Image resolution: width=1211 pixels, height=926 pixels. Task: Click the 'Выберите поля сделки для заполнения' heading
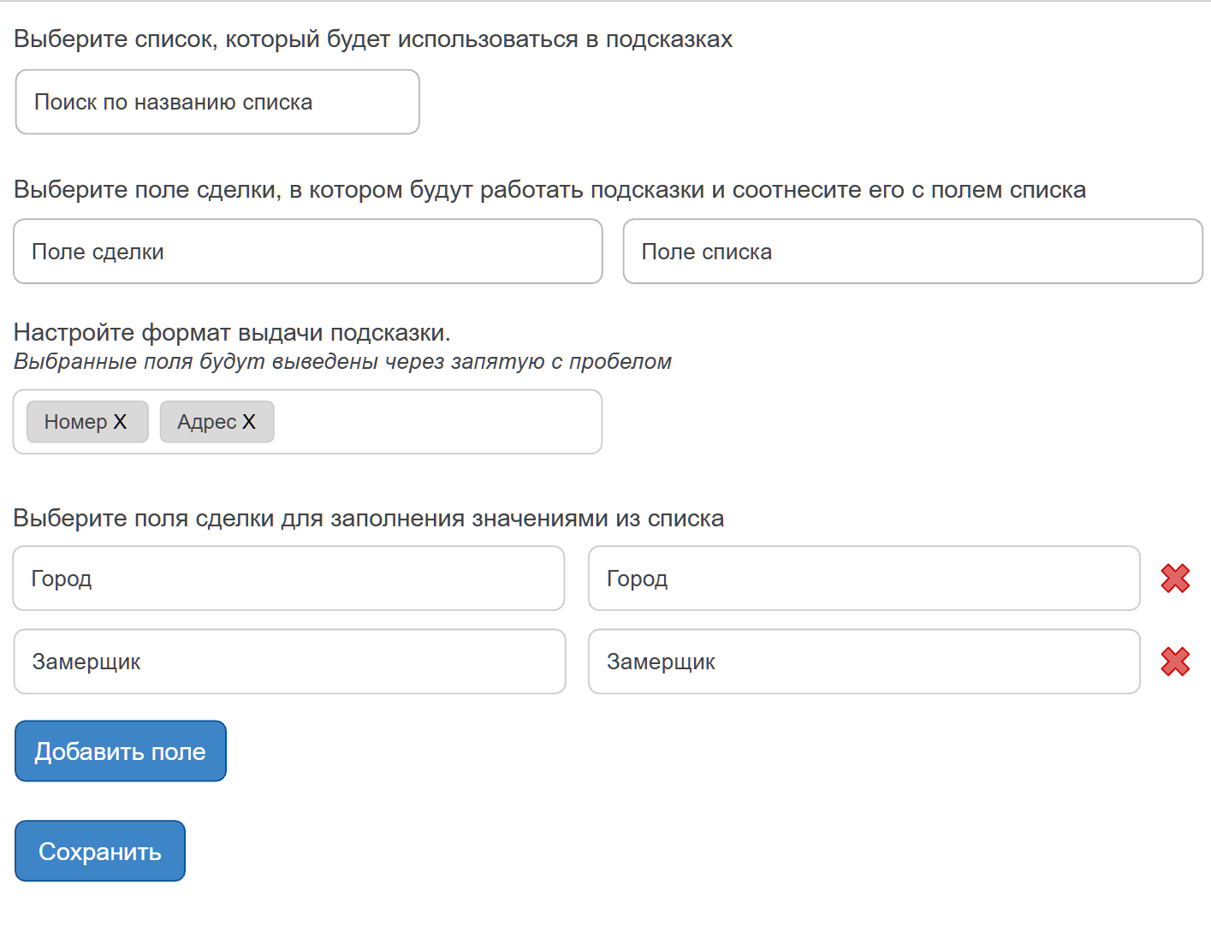pyautogui.click(x=369, y=519)
